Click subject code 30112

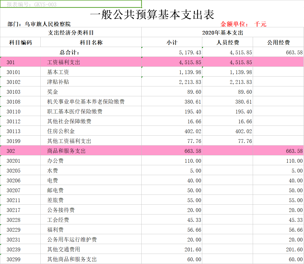[x=20, y=121]
